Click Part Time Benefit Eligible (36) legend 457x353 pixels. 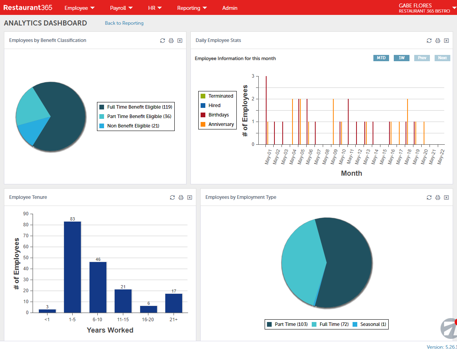135,116
